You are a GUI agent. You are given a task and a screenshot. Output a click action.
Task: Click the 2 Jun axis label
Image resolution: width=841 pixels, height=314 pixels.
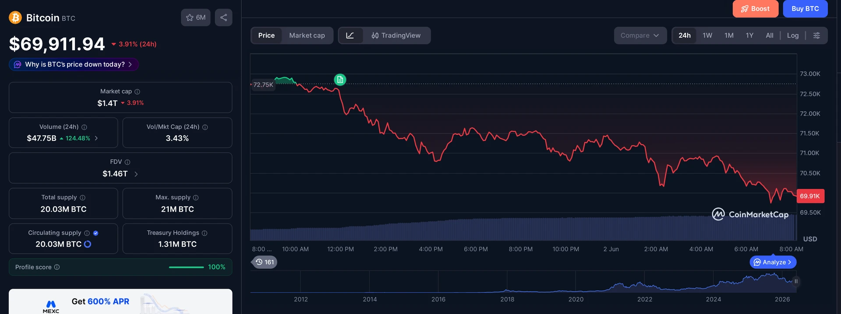[x=611, y=249]
